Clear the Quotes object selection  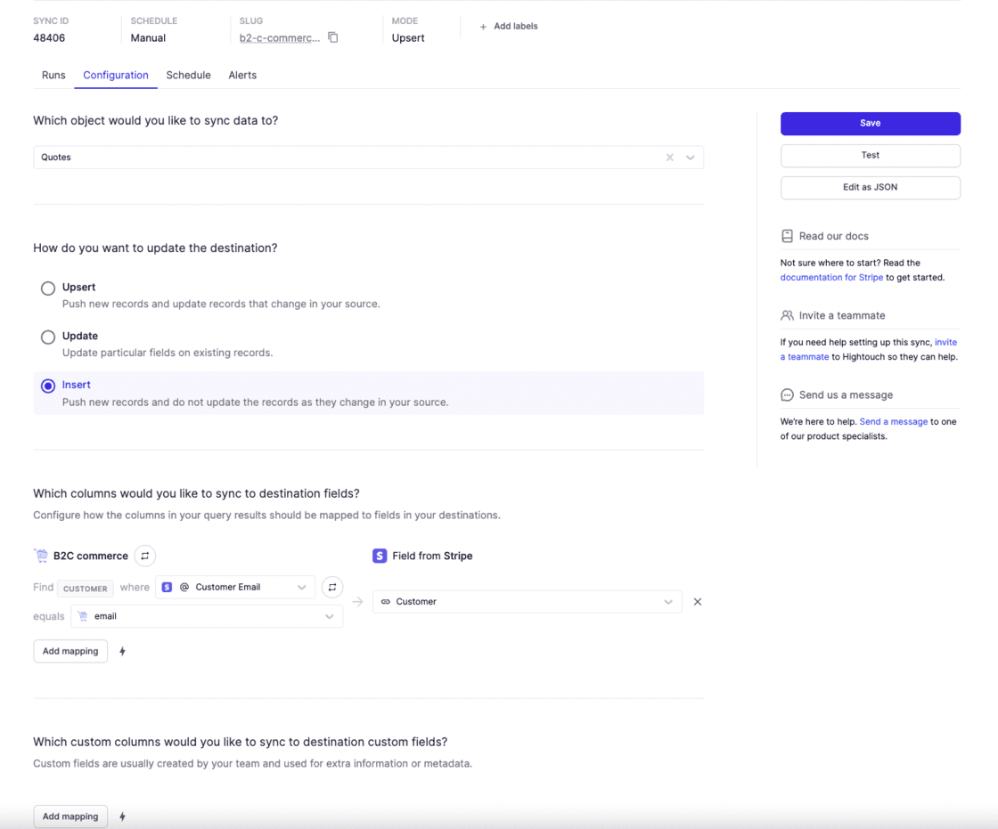(669, 158)
